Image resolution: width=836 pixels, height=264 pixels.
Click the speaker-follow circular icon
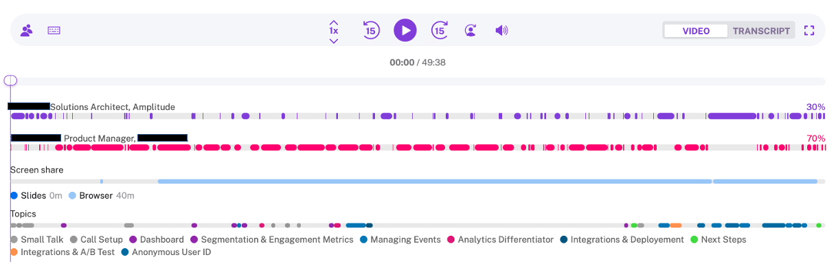[471, 30]
